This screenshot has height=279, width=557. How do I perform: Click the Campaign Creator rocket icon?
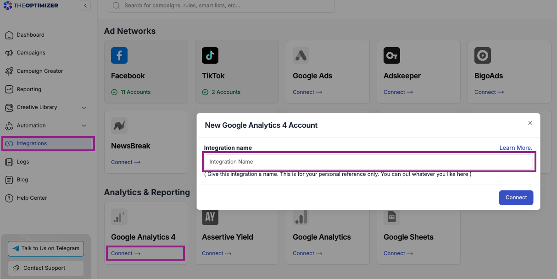pos(9,71)
